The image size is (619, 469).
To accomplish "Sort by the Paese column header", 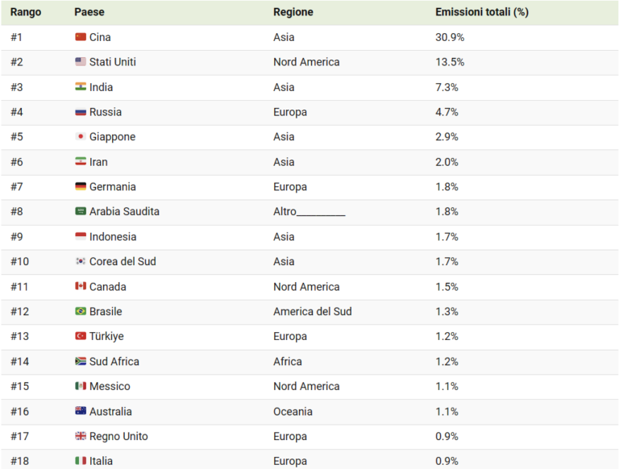I will (x=89, y=12).
